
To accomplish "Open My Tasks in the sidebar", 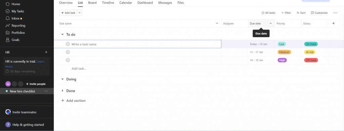I will [x=15, y=11].
